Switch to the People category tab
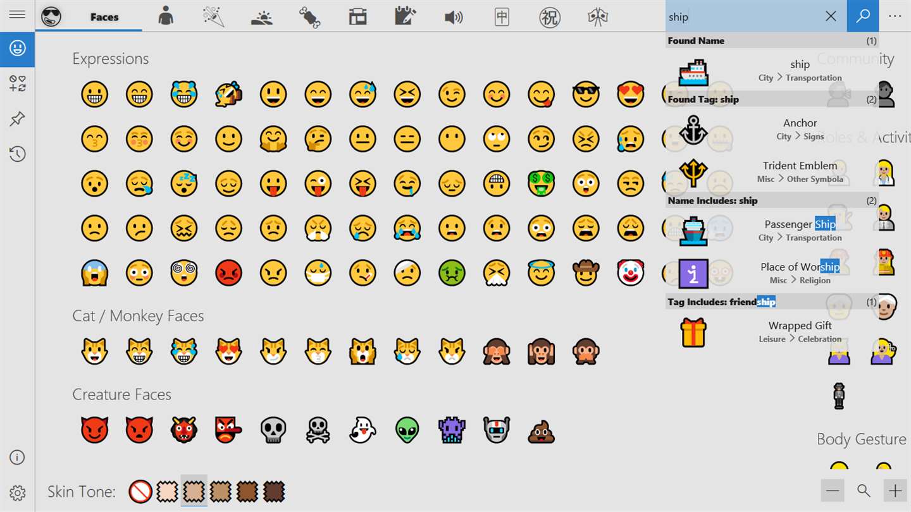 tap(166, 16)
